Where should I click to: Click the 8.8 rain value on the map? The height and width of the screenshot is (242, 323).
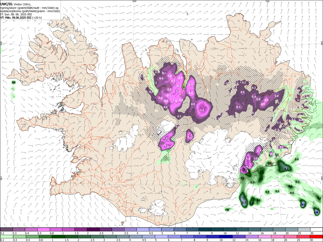point(316,213)
